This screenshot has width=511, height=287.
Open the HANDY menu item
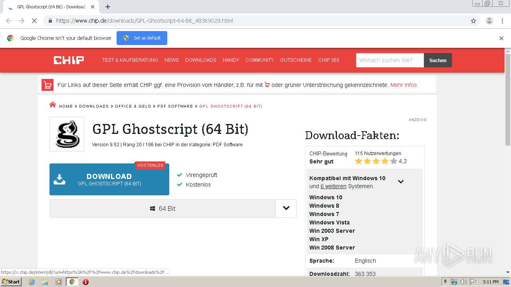coord(231,60)
